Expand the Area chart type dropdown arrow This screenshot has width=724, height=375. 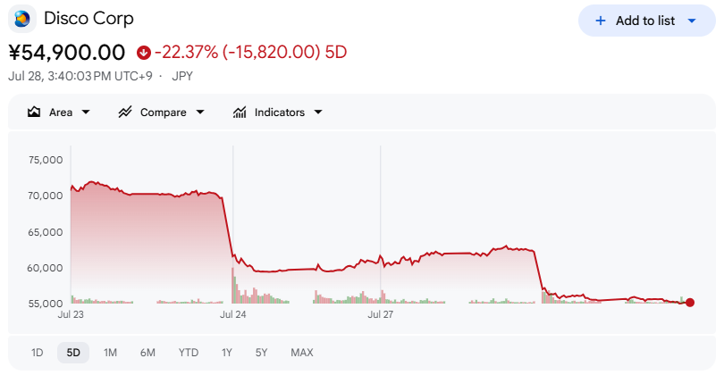coord(86,112)
